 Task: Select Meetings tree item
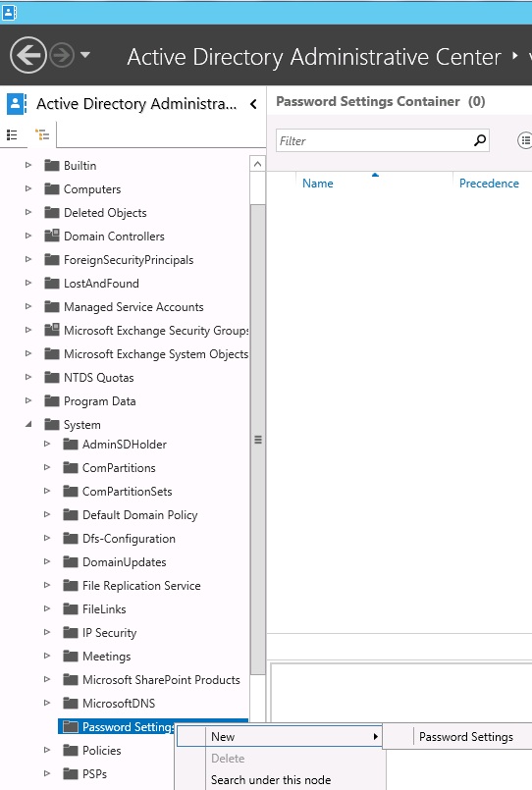106,657
